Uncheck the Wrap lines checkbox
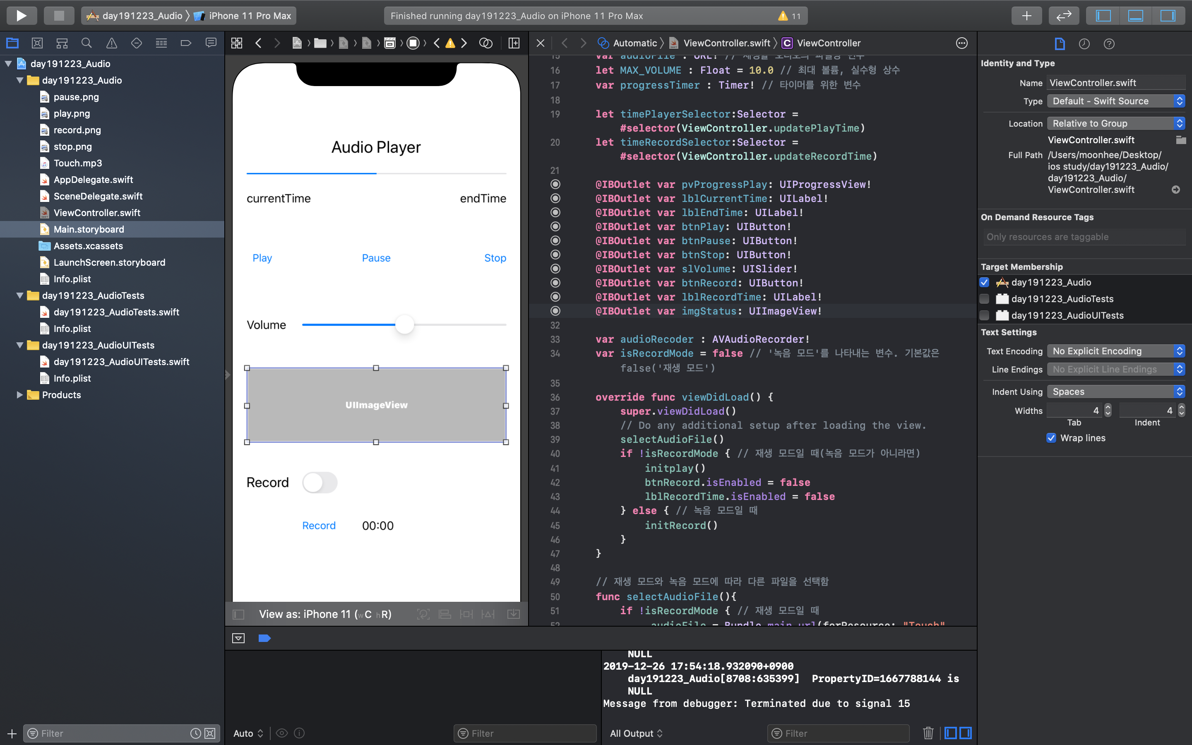Screen dimensions: 1192x745 (1051, 438)
